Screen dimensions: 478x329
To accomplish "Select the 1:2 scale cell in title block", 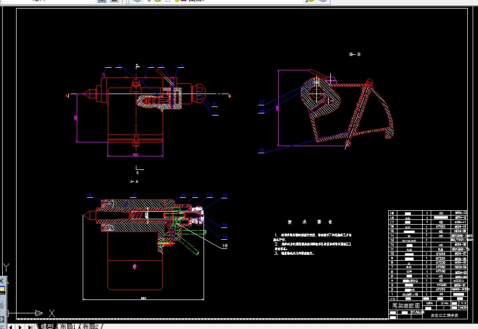I will pos(463,303).
